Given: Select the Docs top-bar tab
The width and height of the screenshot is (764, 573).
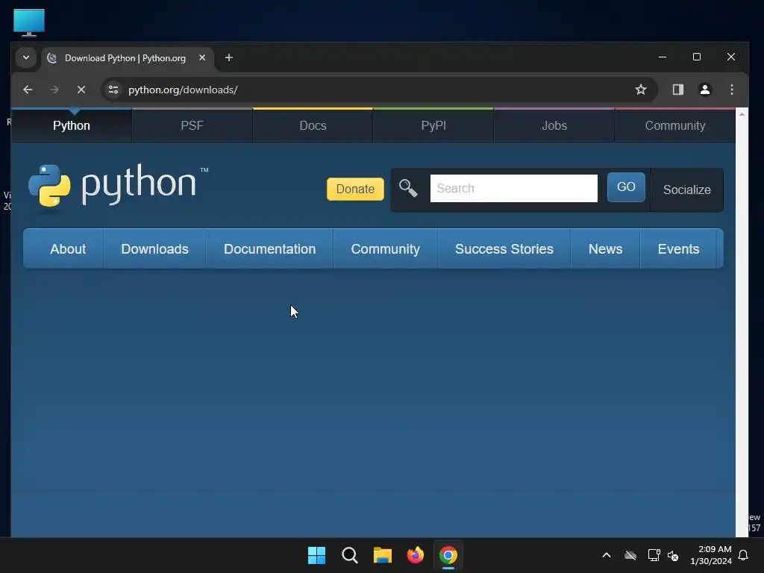Looking at the screenshot, I should (313, 125).
